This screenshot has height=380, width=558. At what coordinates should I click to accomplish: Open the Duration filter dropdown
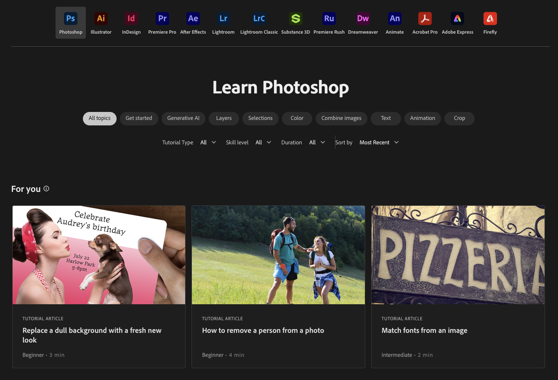pyautogui.click(x=317, y=143)
